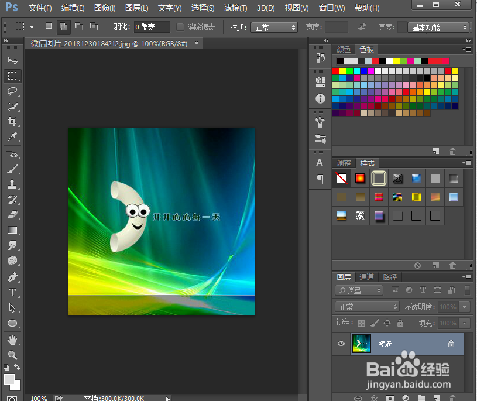Switch to the Paths tab
This screenshot has width=477, height=401.
390,277
